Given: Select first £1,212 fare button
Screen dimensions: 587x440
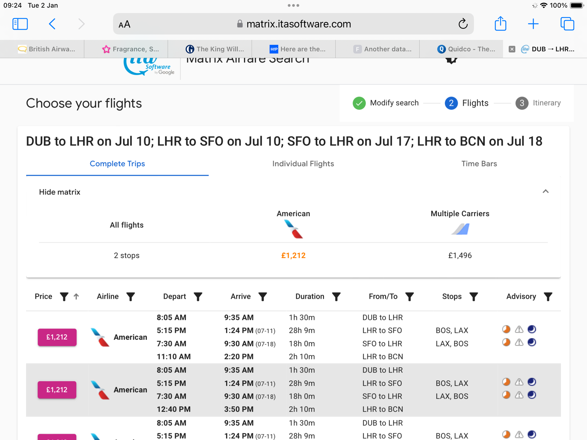Looking at the screenshot, I should point(57,337).
